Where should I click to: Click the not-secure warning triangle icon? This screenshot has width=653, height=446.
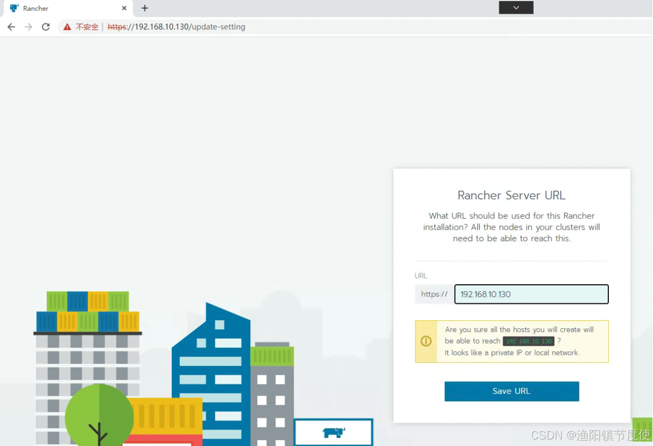[x=67, y=27]
